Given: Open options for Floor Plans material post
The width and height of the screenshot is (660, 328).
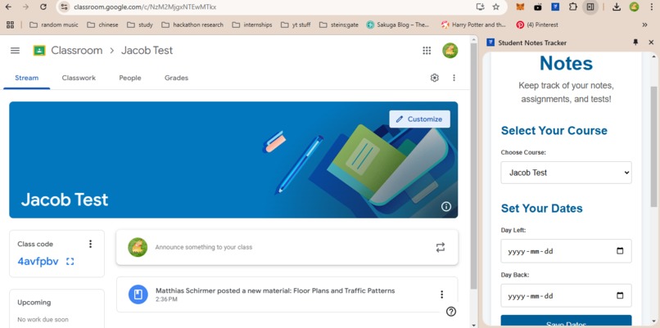Looking at the screenshot, I should [x=441, y=294].
